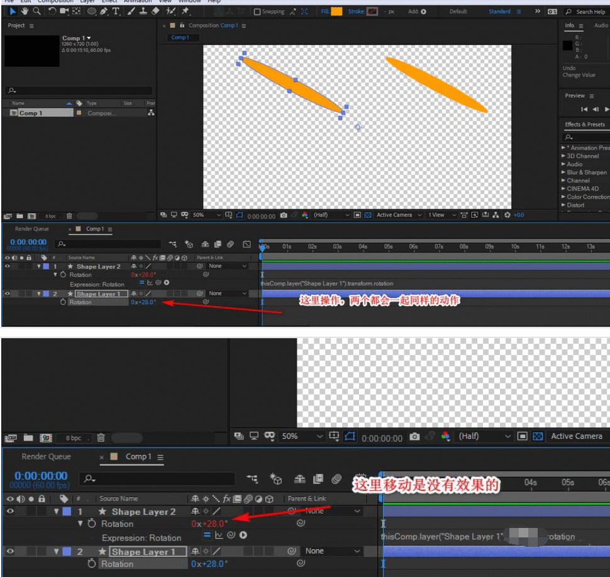
Task: Select the Zoom magnifier tool
Action: point(37,11)
